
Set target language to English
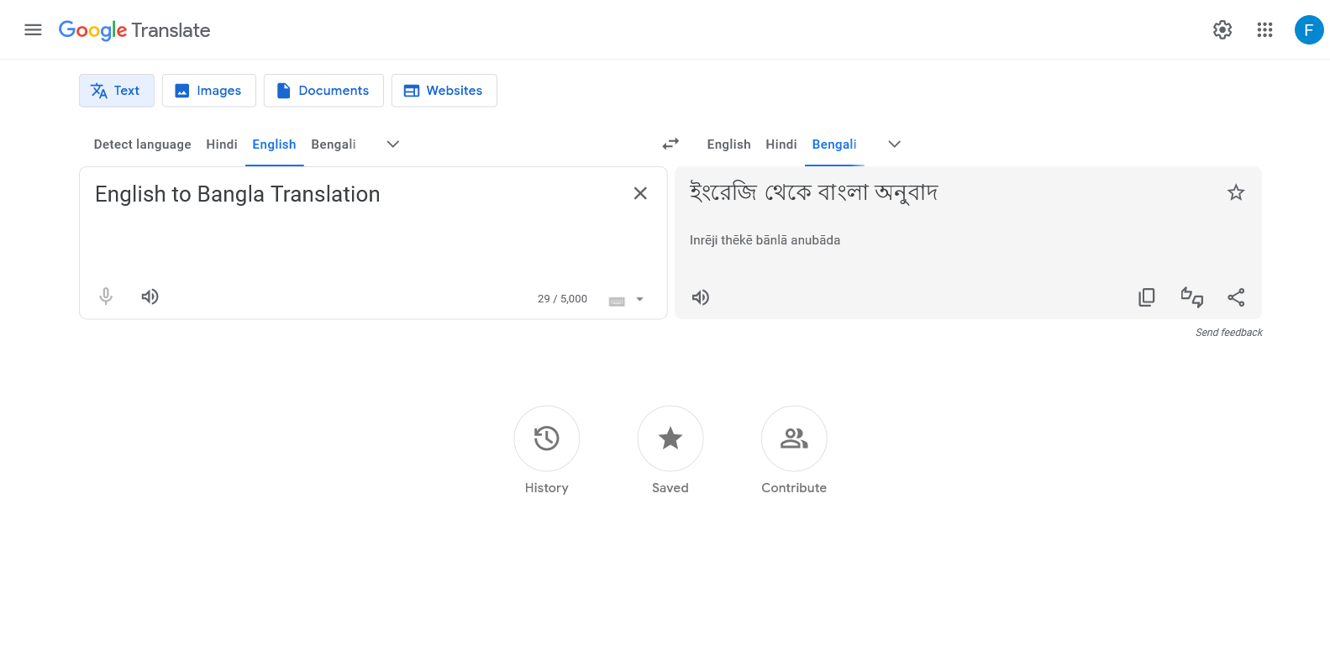pyautogui.click(x=728, y=144)
